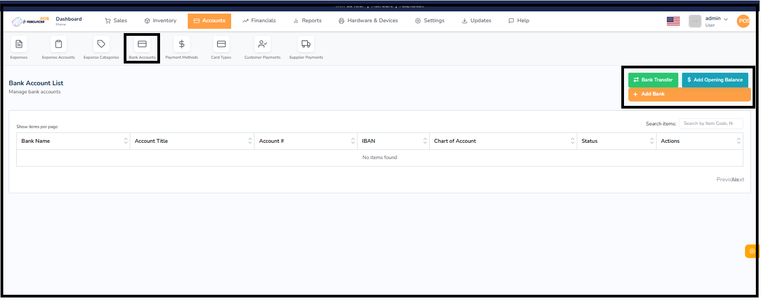764x304 pixels.
Task: Sort by Status column
Action: pos(616,141)
